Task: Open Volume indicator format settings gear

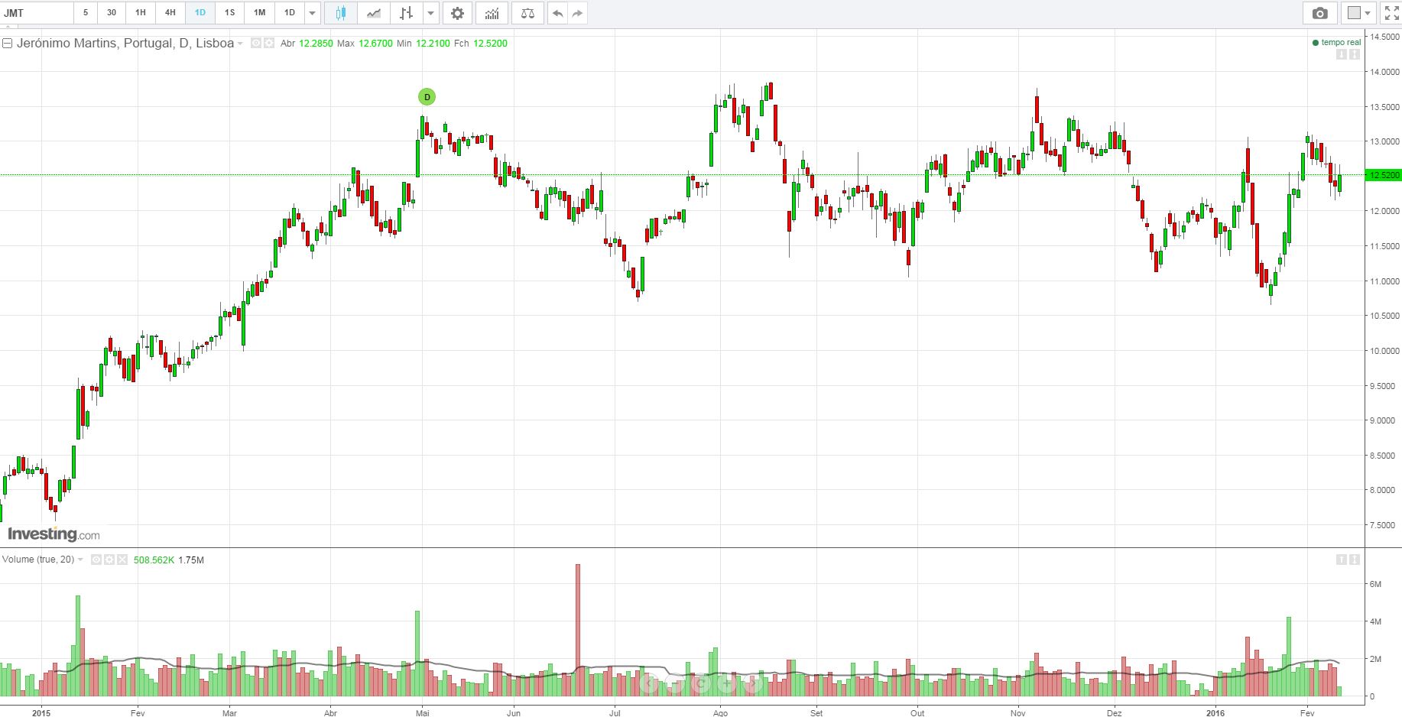Action: pos(109,560)
